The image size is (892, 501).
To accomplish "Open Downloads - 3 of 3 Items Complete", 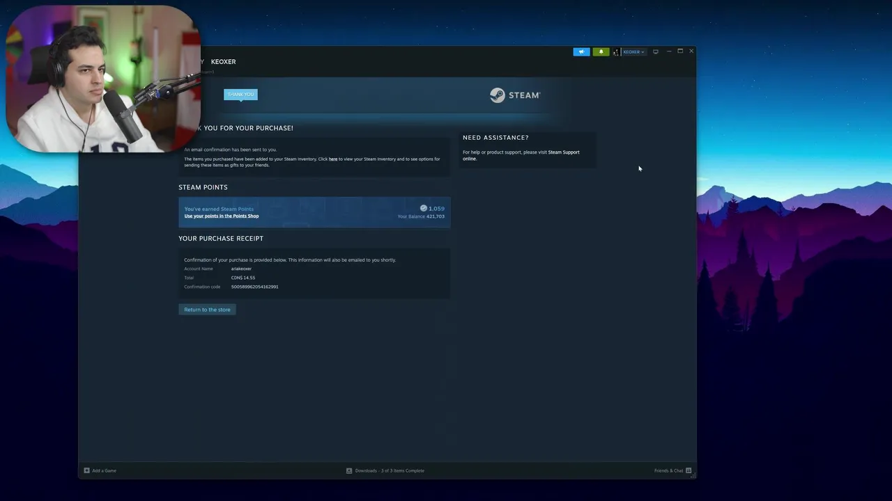I will click(390, 470).
